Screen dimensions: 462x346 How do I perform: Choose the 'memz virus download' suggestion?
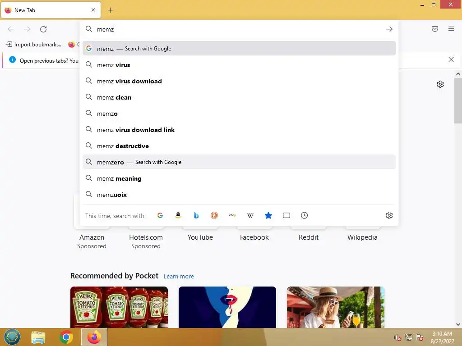click(239, 81)
